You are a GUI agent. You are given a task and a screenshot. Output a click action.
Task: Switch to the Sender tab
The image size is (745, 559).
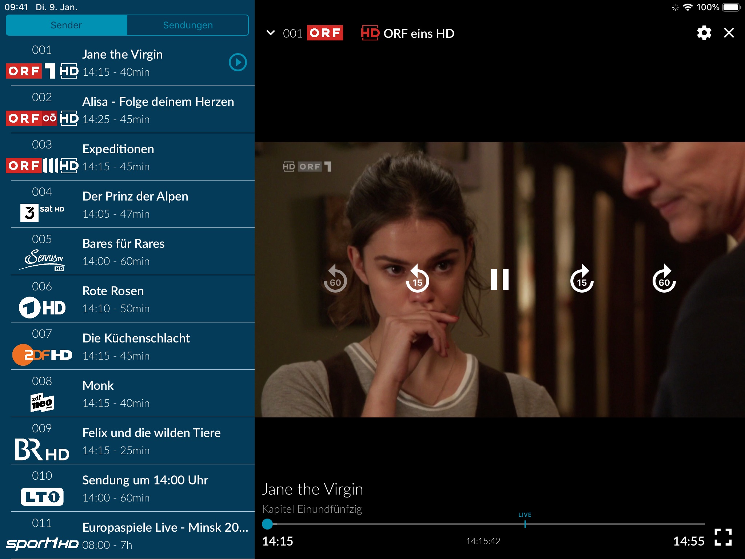pos(66,25)
